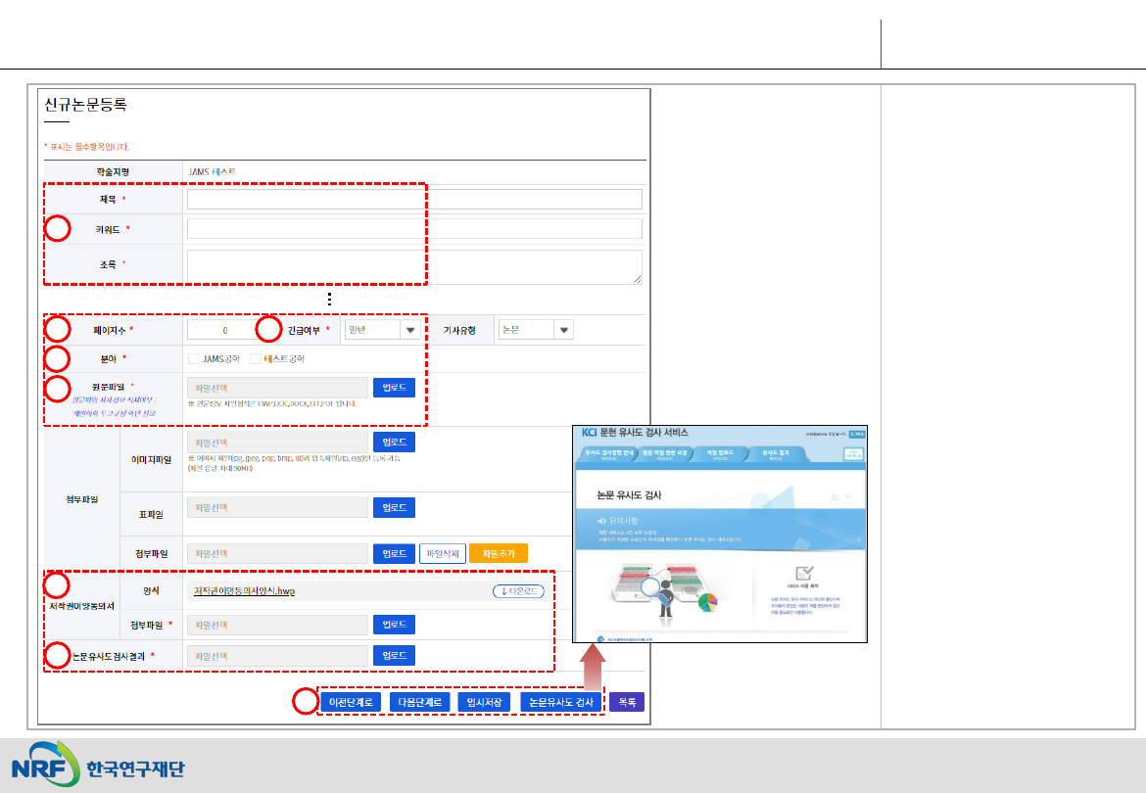The width and height of the screenshot is (1146, 793).
Task: Click the 제목 input field
Action: (414, 200)
